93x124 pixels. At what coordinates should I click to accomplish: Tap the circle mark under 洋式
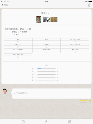(x=18, y=42)
